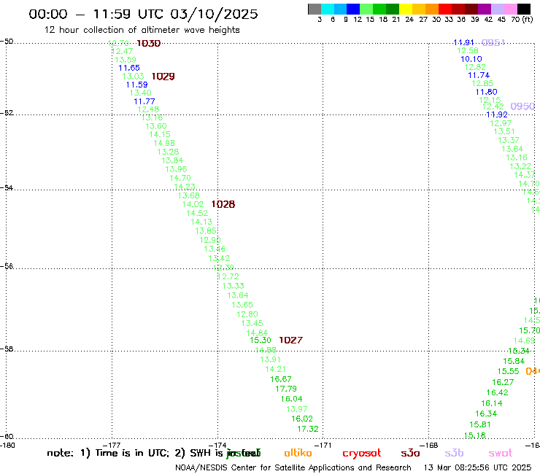Screen dimensions: 540x474
Task: Click the wave height value 14.21
Action: [x=276, y=369]
